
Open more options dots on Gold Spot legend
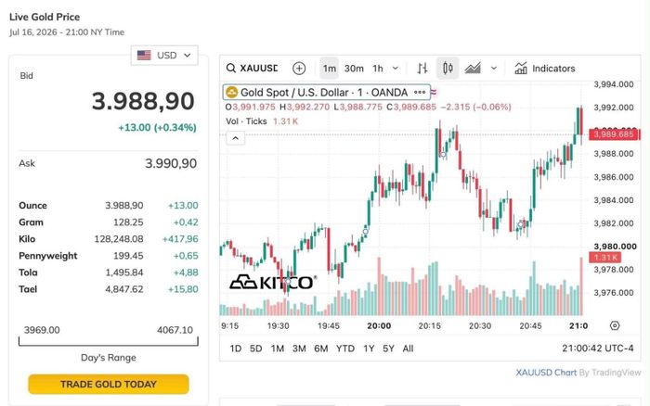(x=420, y=93)
